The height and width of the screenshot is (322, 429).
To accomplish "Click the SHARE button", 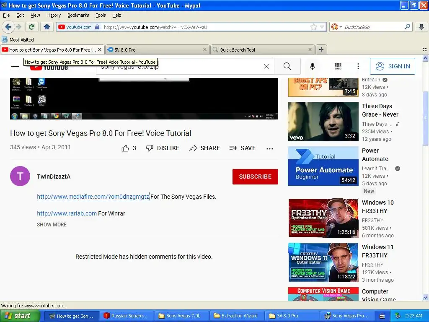I will click(204, 148).
